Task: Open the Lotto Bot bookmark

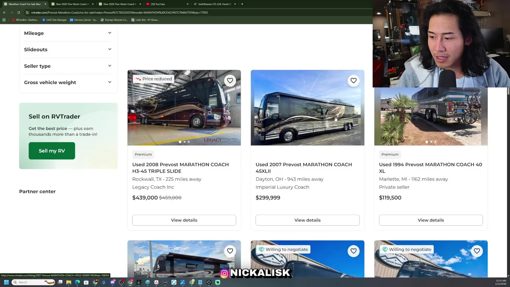Action: pyautogui.click(x=145, y=20)
